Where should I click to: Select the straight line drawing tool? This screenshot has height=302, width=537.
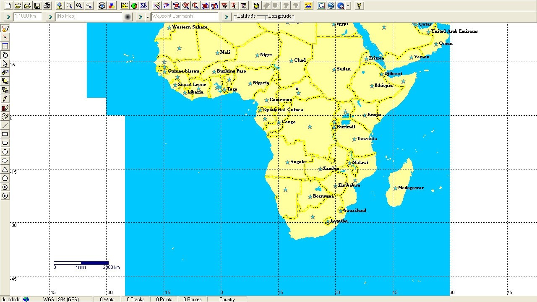[5, 125]
